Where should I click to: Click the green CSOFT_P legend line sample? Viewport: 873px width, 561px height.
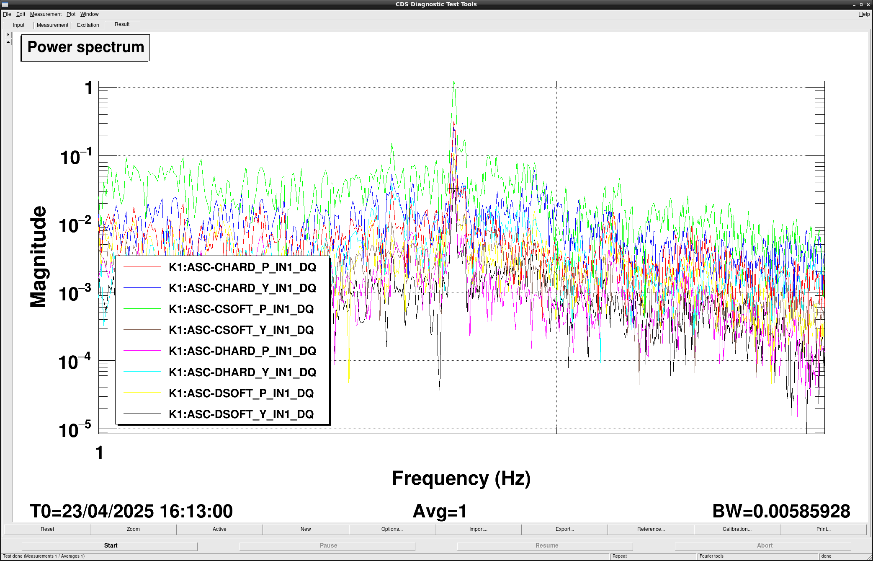142,309
